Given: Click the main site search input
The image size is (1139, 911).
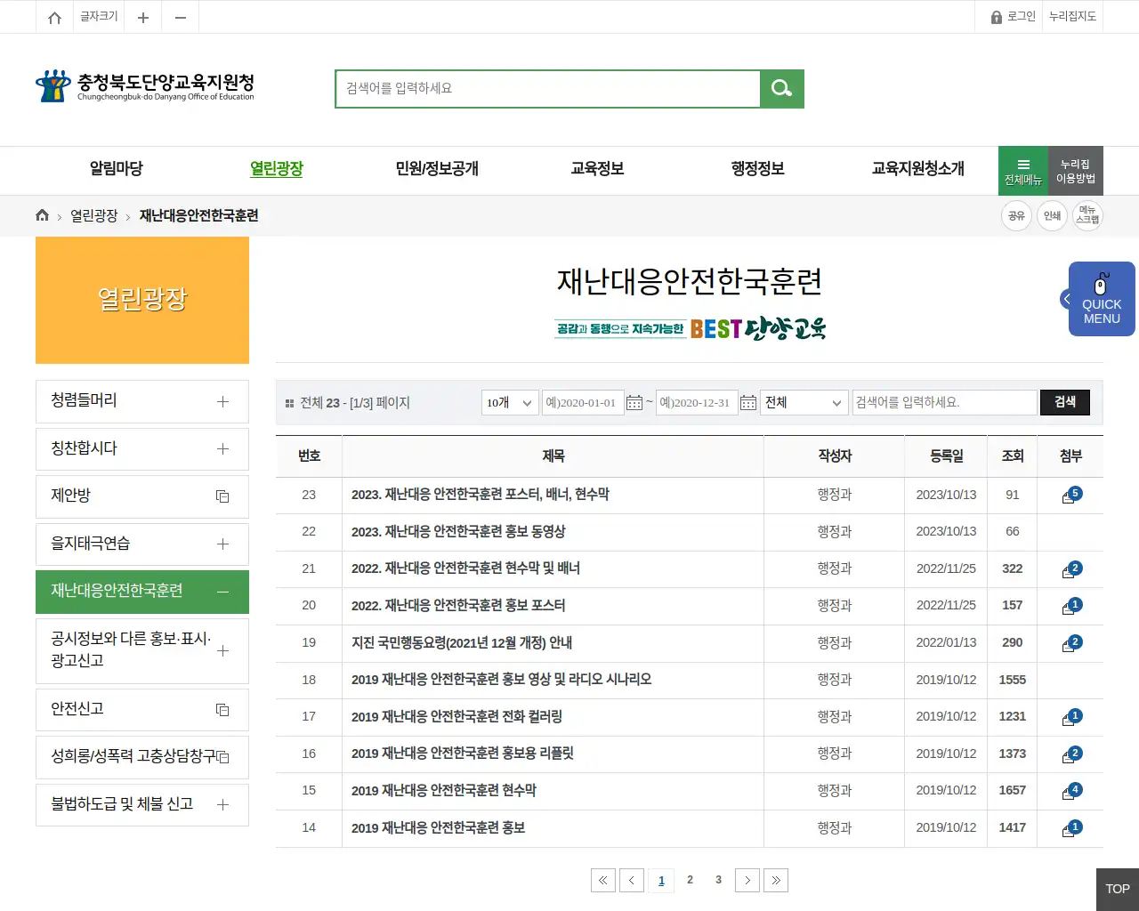Looking at the screenshot, I should pyautogui.click(x=548, y=89).
